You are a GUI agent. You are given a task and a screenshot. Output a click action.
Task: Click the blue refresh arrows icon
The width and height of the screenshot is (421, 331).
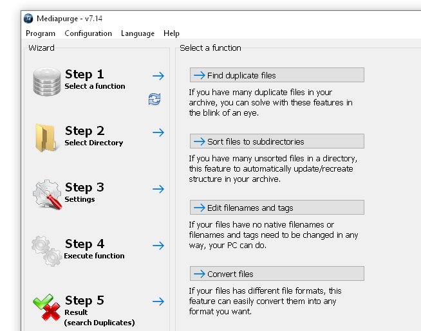tap(154, 99)
